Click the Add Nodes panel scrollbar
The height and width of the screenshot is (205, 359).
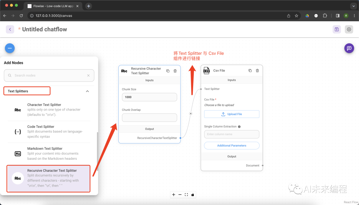point(97,151)
